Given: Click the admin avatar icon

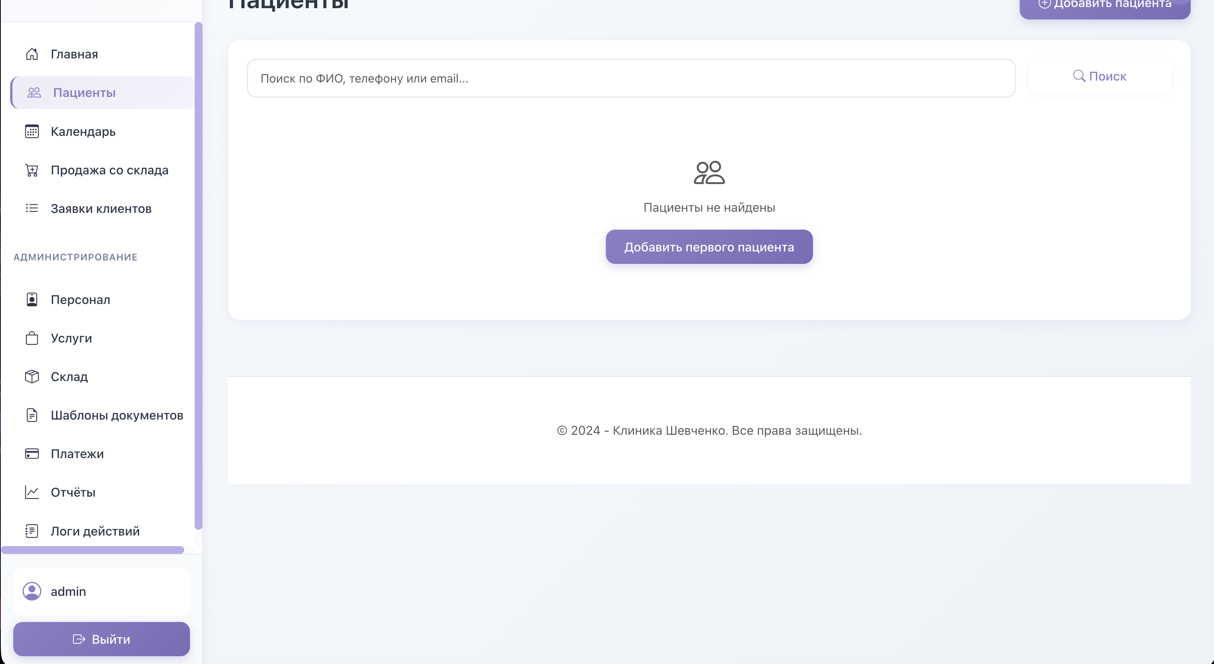Looking at the screenshot, I should pos(32,591).
